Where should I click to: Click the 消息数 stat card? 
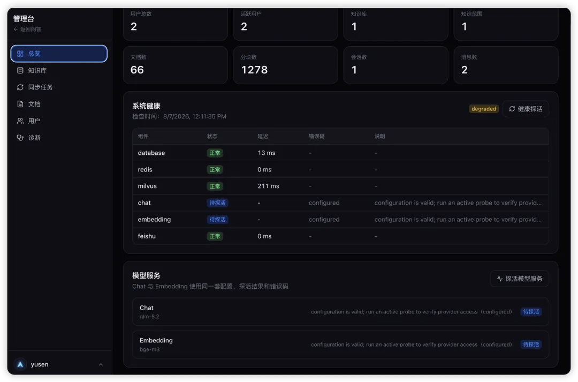tap(506, 65)
